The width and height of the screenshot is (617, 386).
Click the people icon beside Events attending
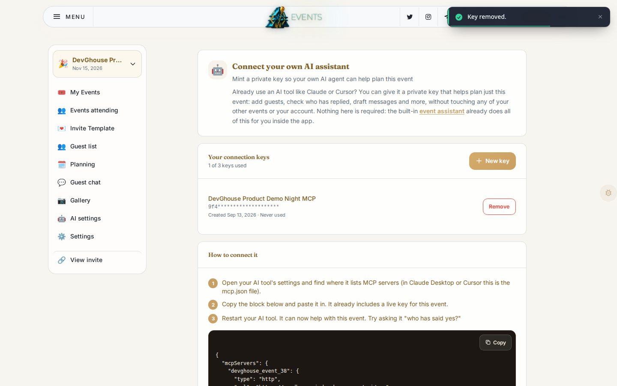pyautogui.click(x=62, y=111)
